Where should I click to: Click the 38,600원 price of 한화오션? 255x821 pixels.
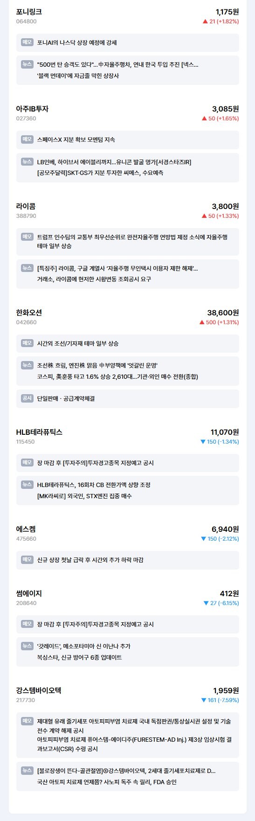(223, 313)
